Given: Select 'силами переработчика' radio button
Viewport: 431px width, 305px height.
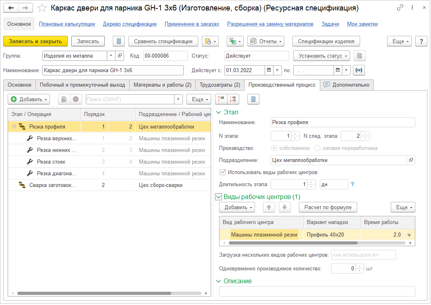Looking at the screenshot, I should pyautogui.click(x=317, y=148).
